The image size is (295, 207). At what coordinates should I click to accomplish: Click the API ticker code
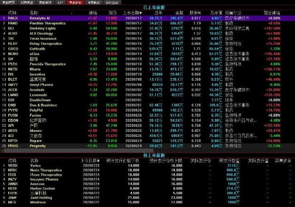click(11, 125)
